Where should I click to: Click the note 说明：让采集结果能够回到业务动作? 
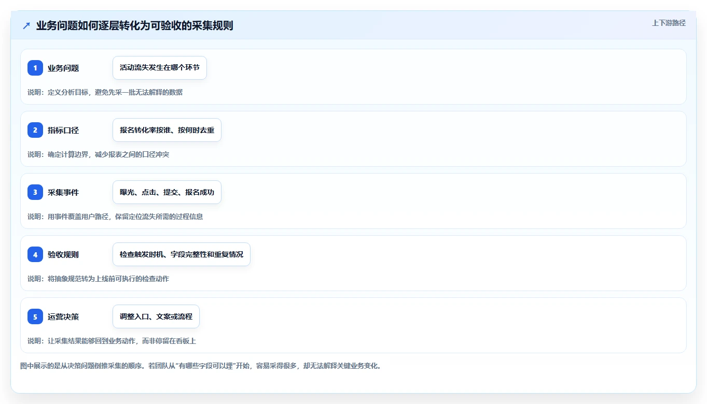coord(112,341)
